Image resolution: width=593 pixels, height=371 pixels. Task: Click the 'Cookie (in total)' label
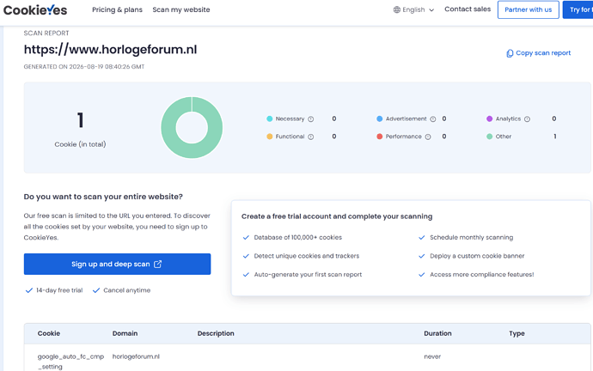pos(80,144)
